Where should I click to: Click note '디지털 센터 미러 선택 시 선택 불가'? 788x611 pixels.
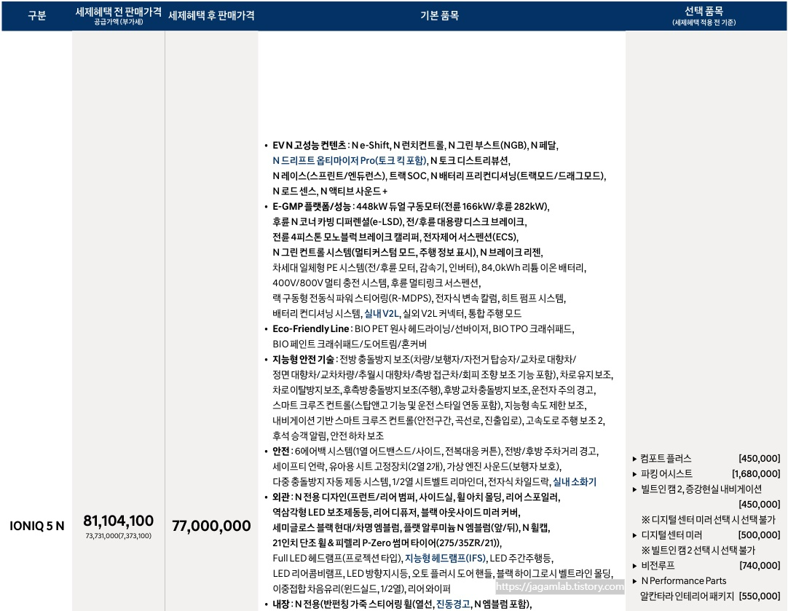tap(709, 519)
